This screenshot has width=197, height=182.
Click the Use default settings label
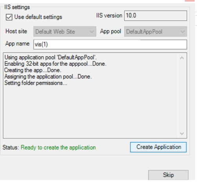(x=38, y=17)
